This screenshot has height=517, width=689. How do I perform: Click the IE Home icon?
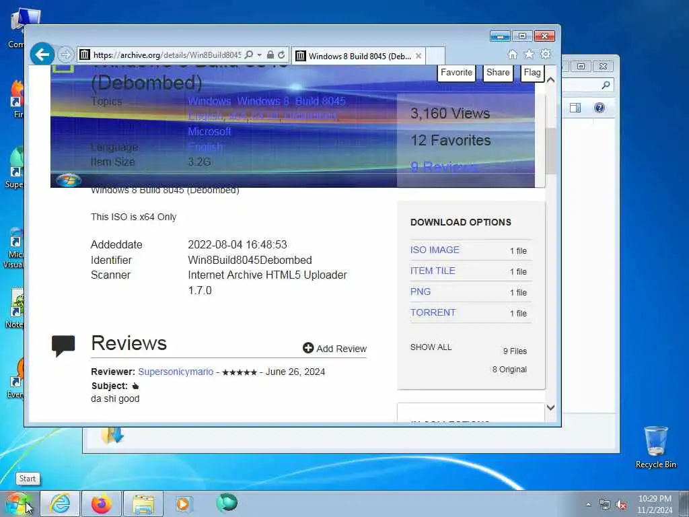[512, 54]
